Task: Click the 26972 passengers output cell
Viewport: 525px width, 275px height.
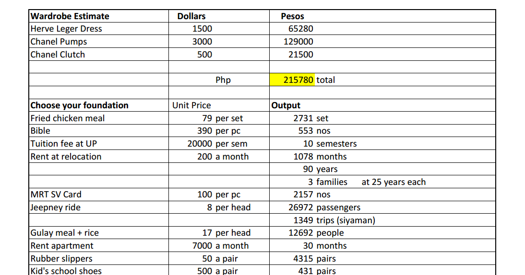Action: (382, 207)
